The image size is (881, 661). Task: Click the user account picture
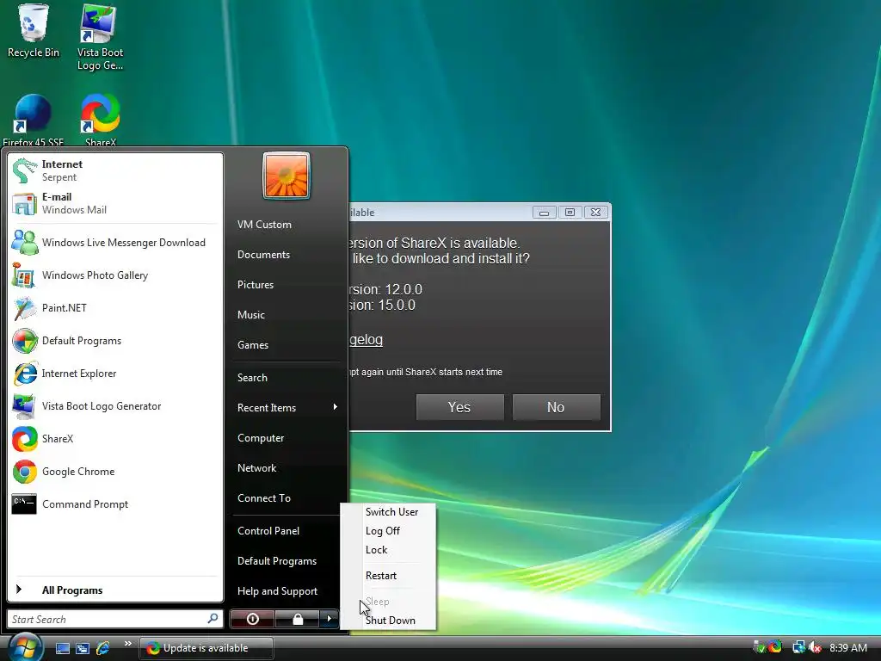coord(286,176)
